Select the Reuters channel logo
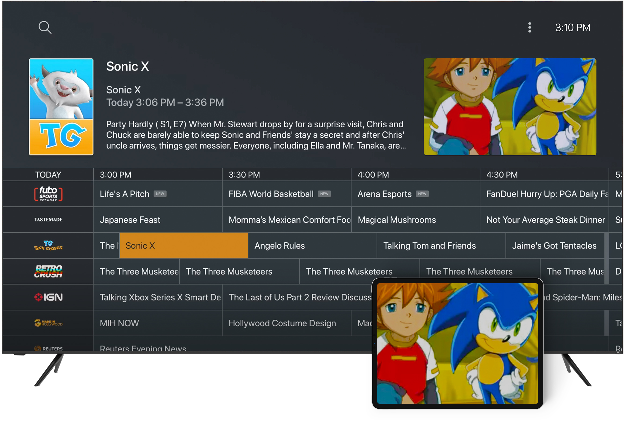Image resolution: width=625 pixels, height=421 pixels. coord(48,348)
